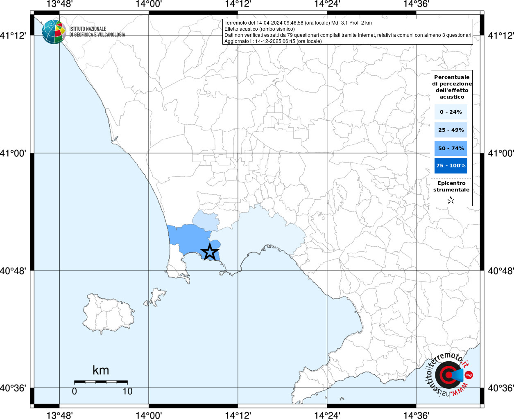Click top axis label 13°48'
Image resolution: width=514 pixels, height=419 pixels.
[59, 4]
